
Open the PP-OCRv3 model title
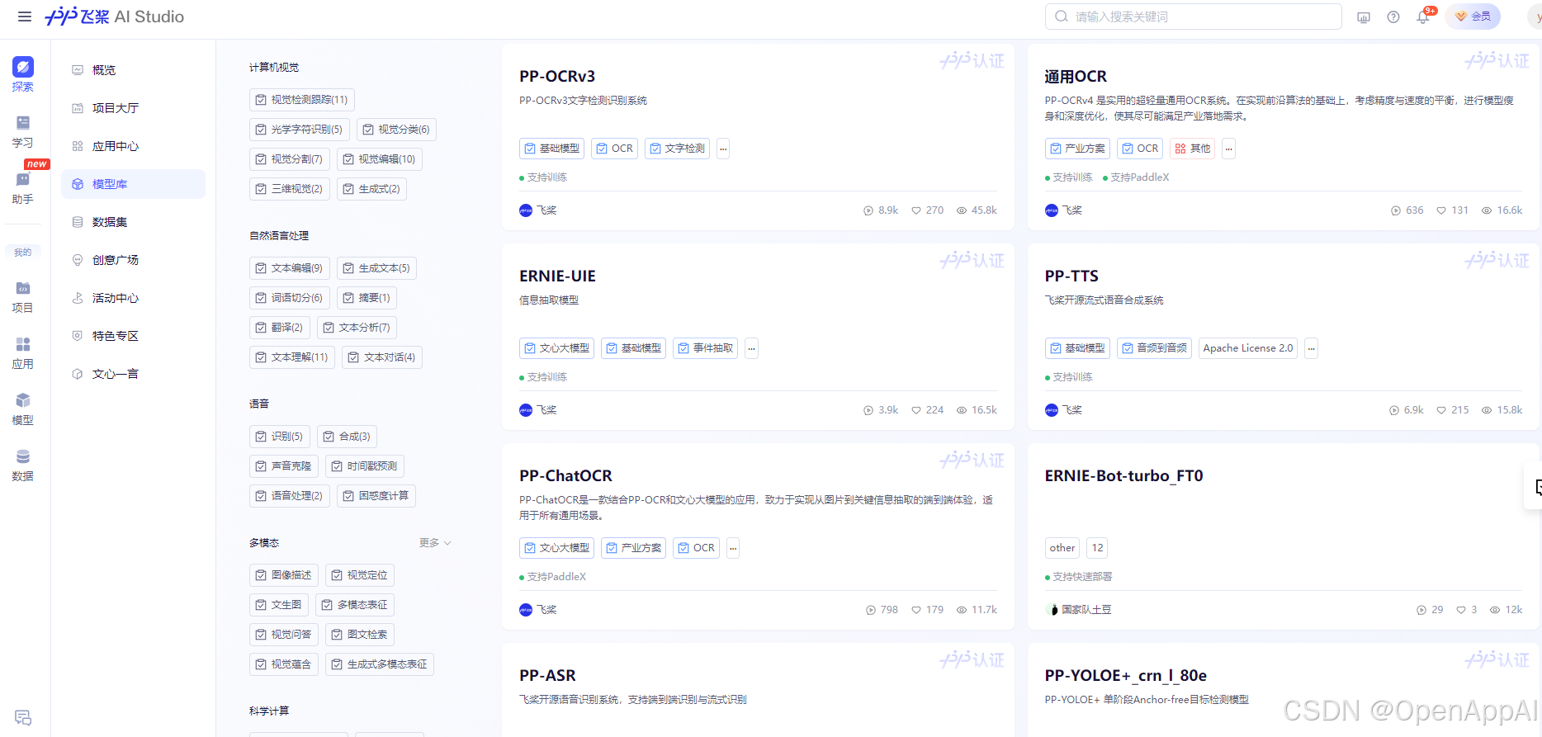[x=557, y=76]
